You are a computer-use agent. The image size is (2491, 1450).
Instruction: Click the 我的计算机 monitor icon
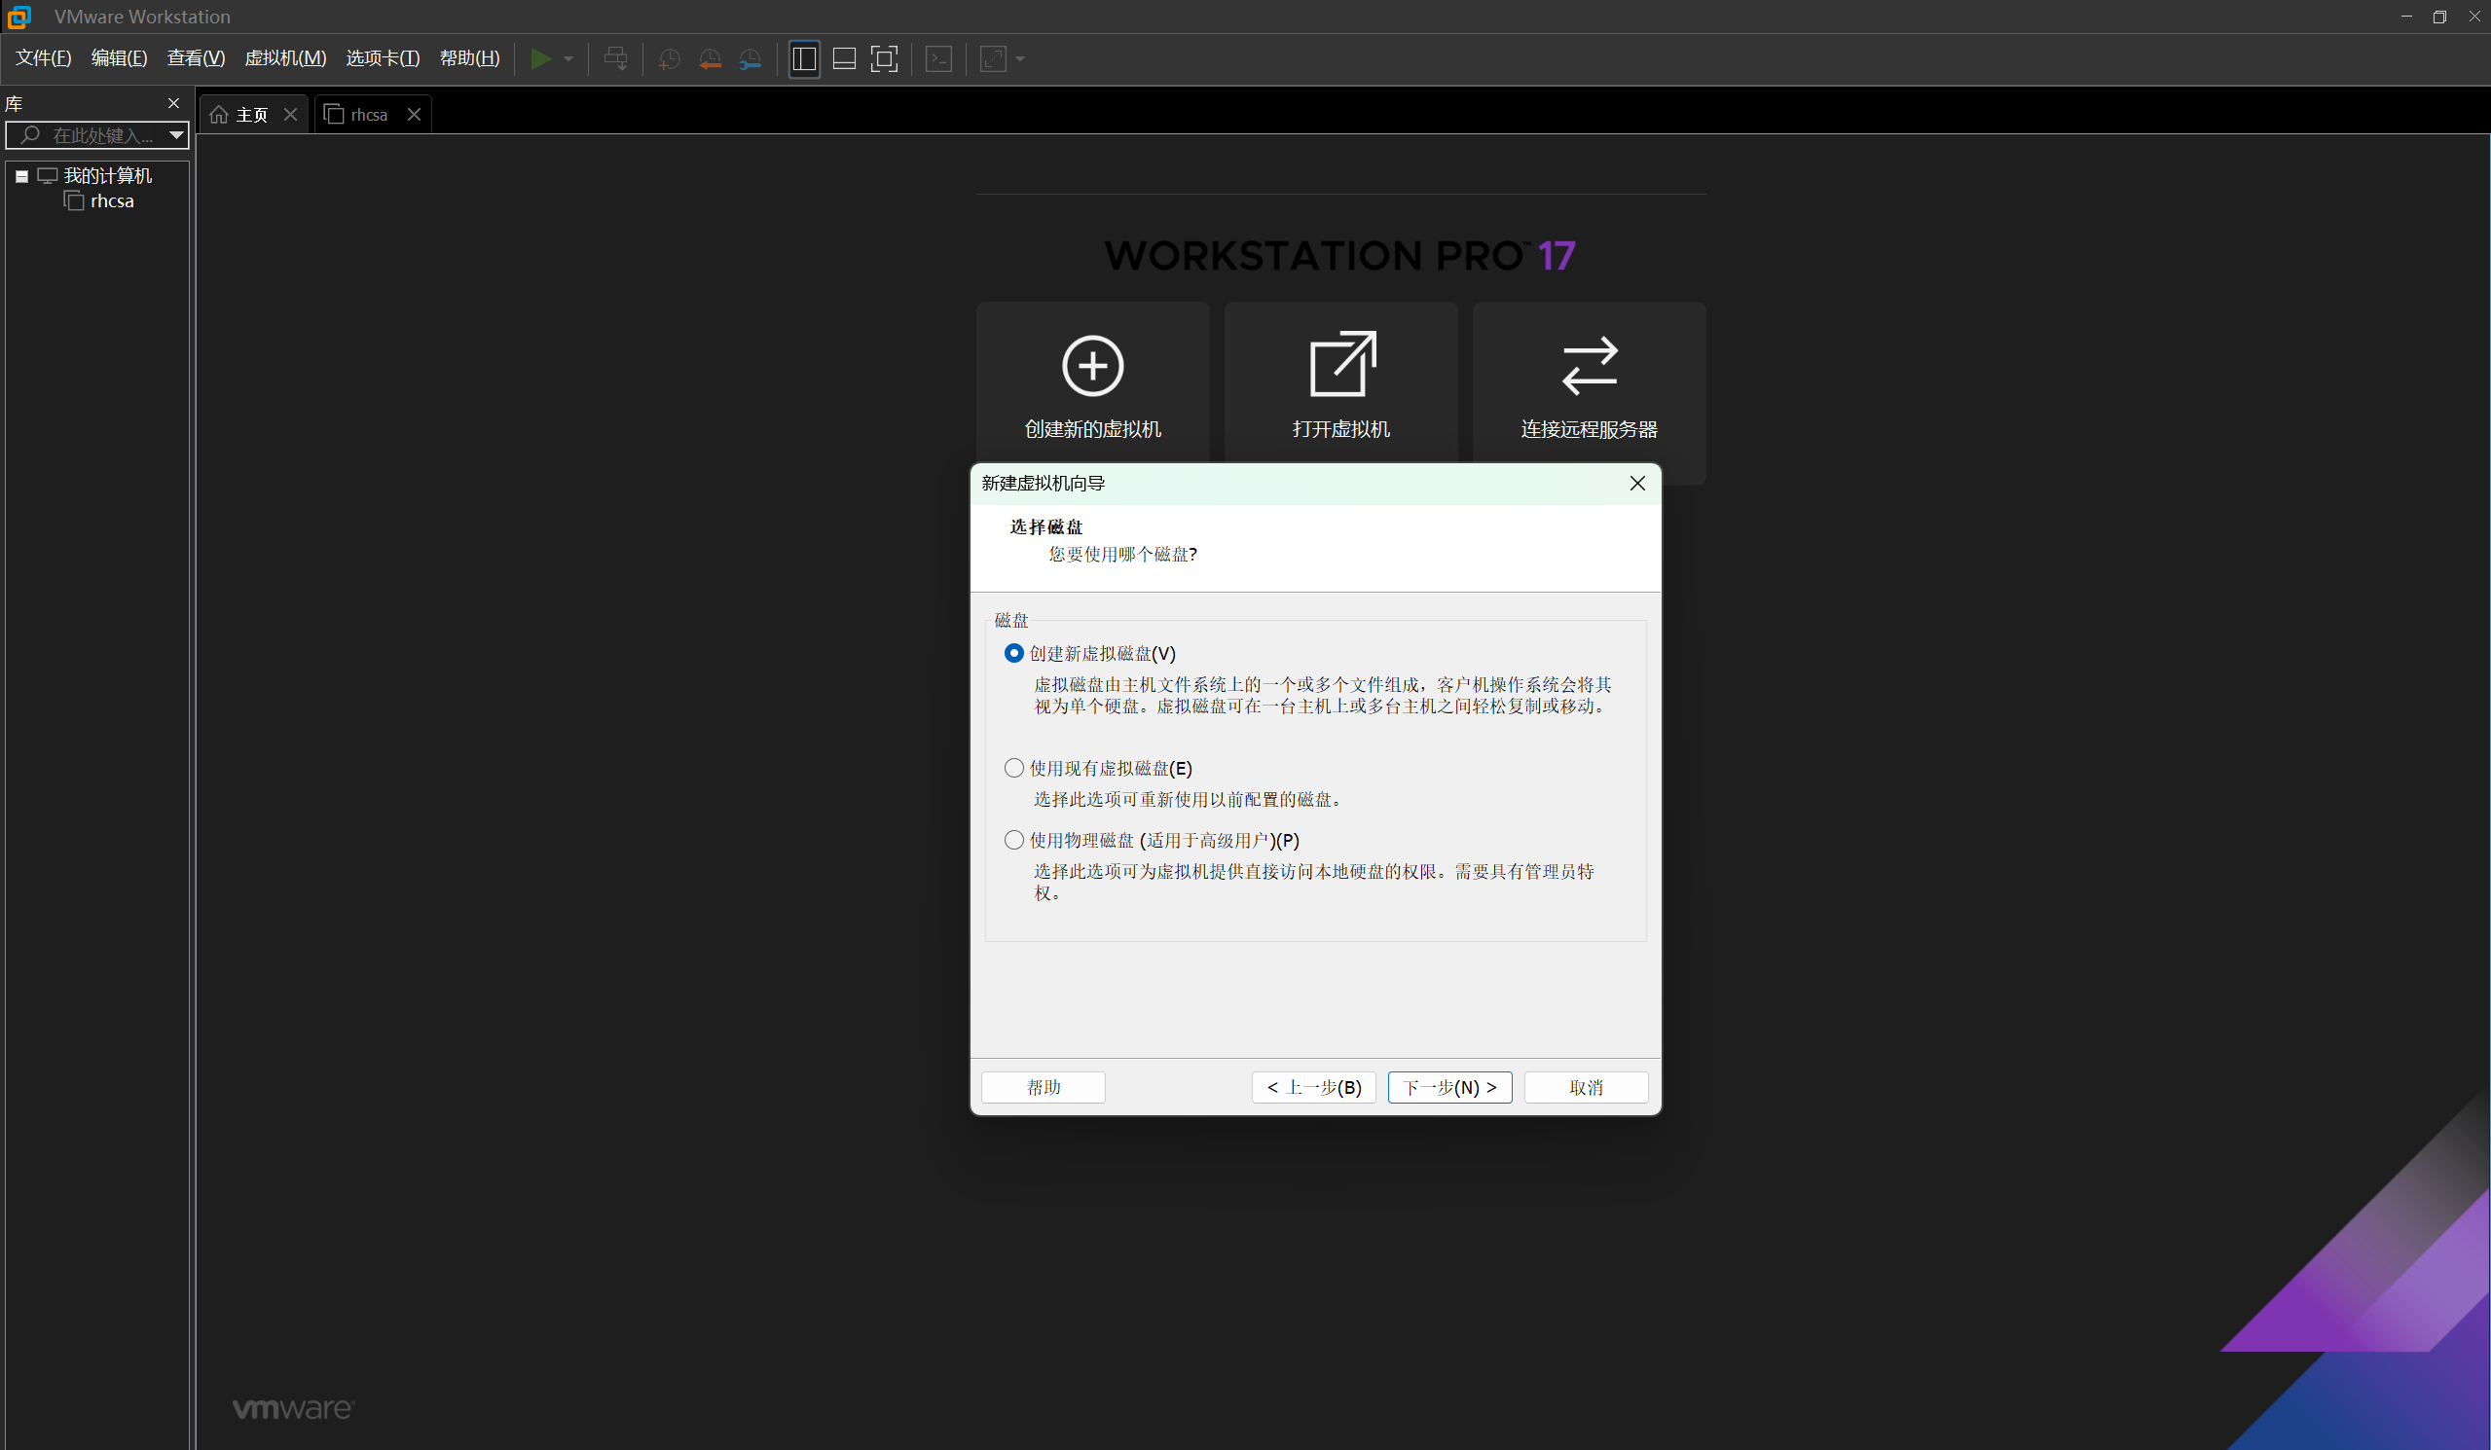click(47, 176)
